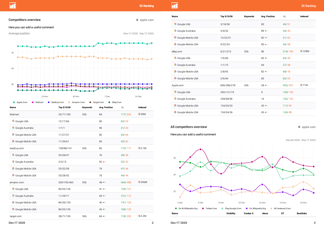Click the eBay.com competitor row name
324x229 pixels.
[177, 51]
